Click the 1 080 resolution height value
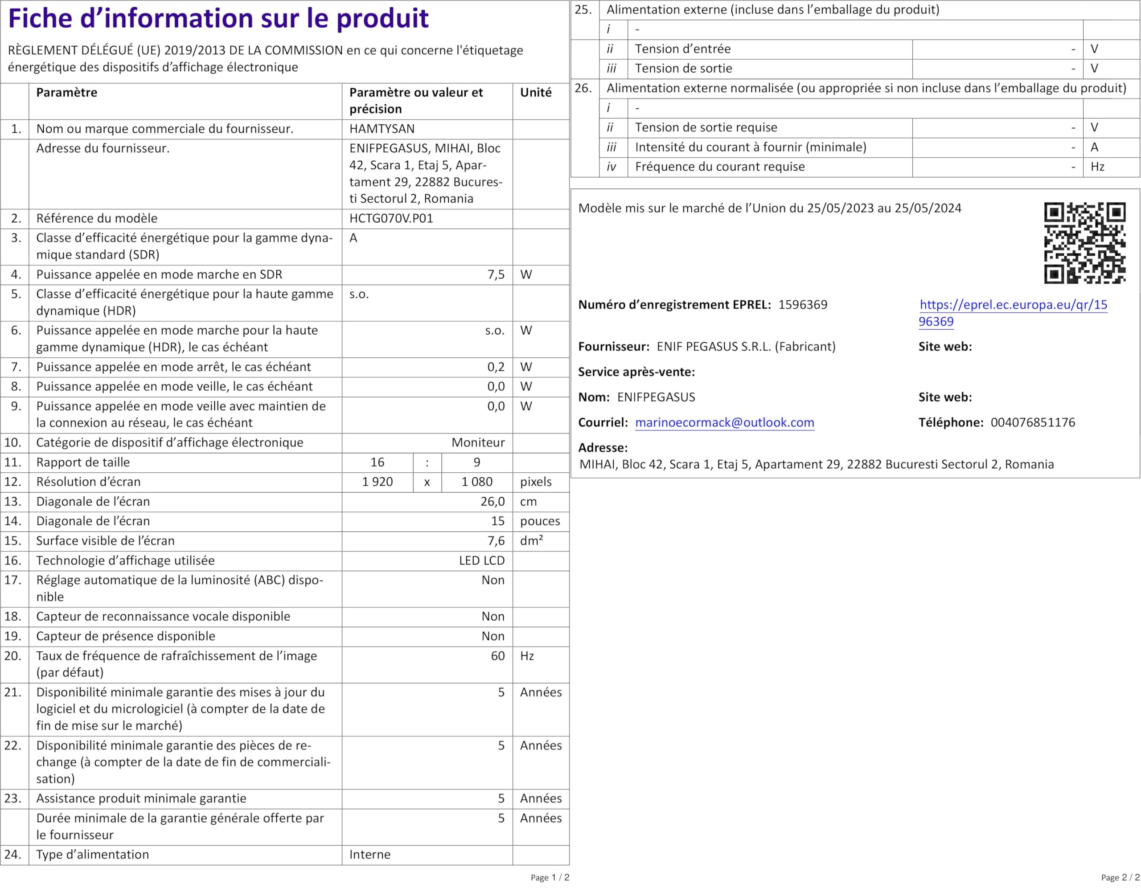 pos(476,482)
